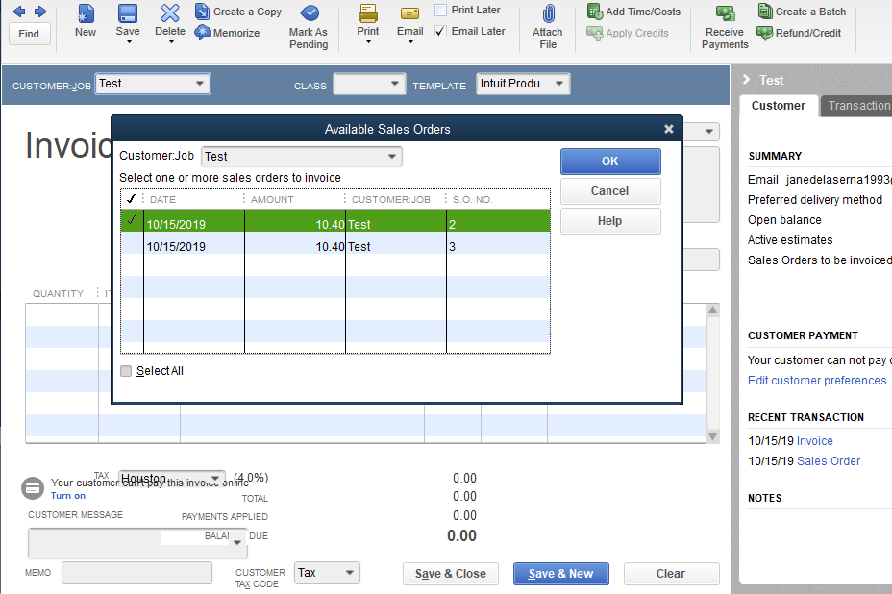The image size is (892, 594).
Task: Check the Select All checkbox
Action: pyautogui.click(x=126, y=371)
